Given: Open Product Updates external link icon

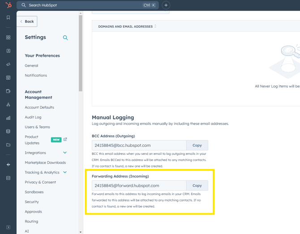Looking at the screenshot, I should tap(65, 140).
